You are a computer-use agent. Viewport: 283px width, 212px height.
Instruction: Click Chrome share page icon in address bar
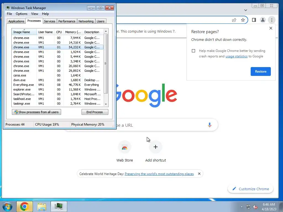coord(234,20)
